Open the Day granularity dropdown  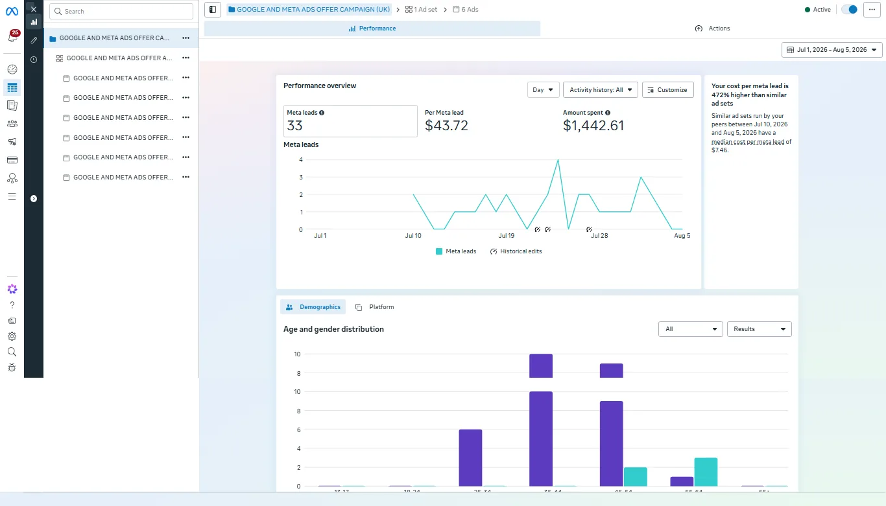pyautogui.click(x=544, y=90)
